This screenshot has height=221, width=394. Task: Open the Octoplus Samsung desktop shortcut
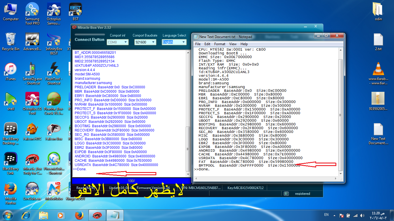[54, 14]
